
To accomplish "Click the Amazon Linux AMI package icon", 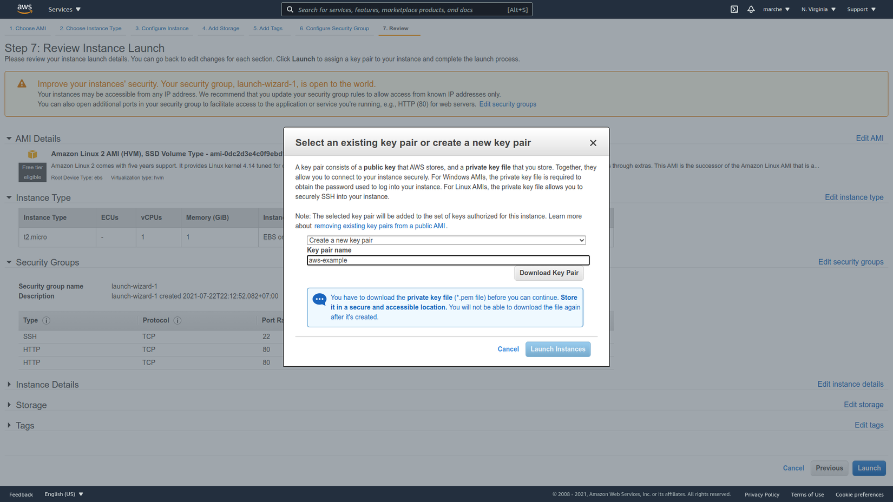I will 32,155.
